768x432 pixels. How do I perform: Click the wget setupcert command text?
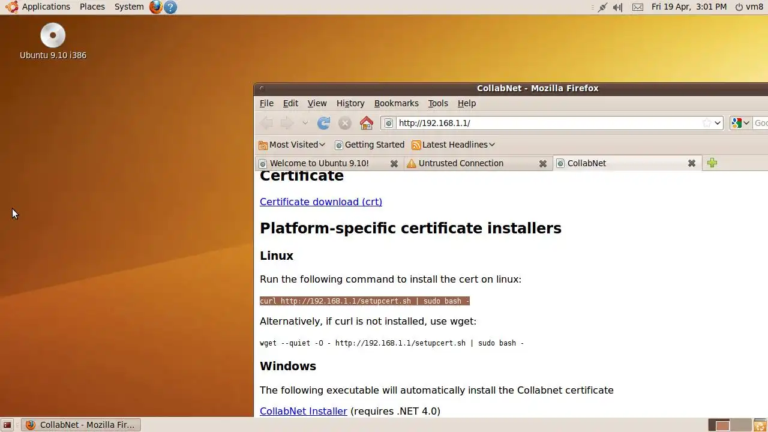tap(392, 343)
